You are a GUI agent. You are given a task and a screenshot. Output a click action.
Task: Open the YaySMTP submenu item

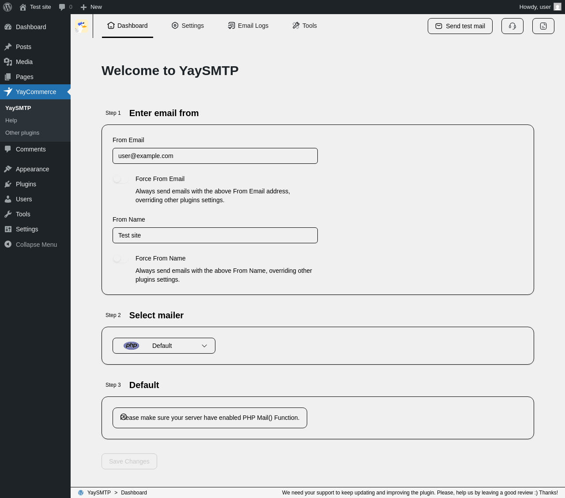[x=18, y=108]
